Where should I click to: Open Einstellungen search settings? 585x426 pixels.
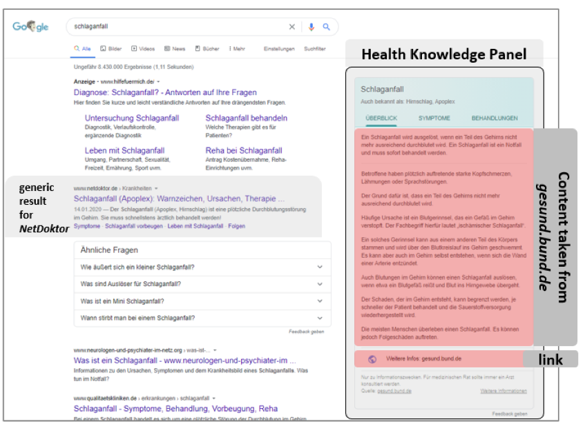[279, 49]
